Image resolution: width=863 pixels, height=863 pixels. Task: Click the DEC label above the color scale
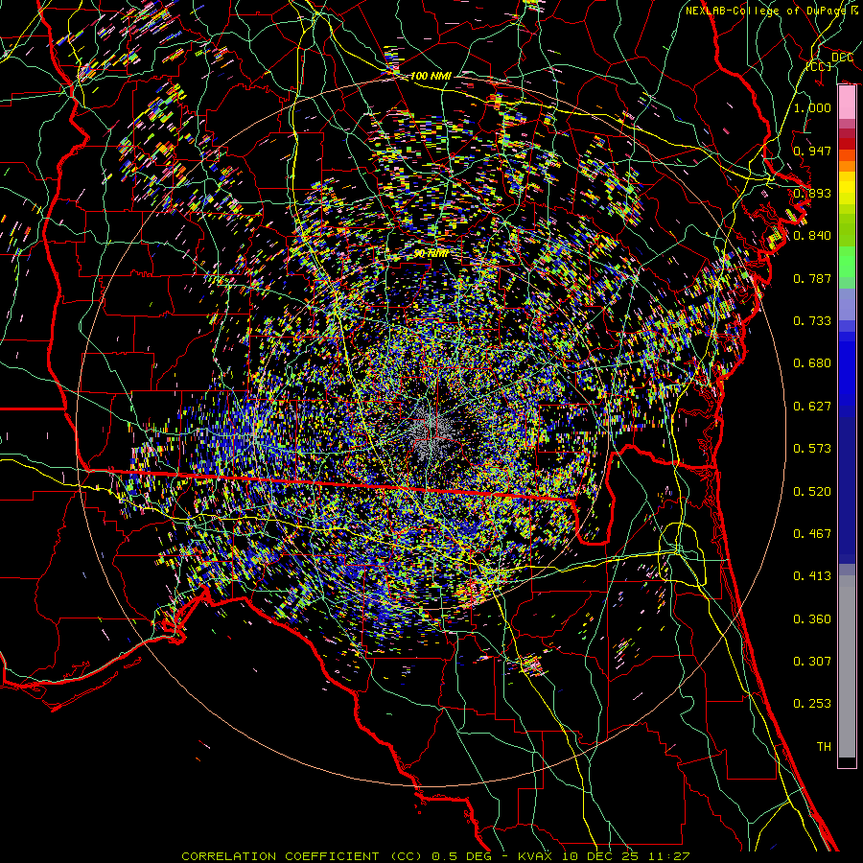[842, 58]
